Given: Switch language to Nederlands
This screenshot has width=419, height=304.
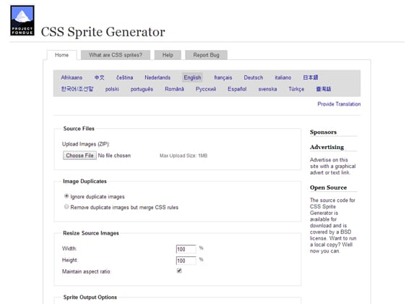Looking at the screenshot, I should click(x=157, y=77).
